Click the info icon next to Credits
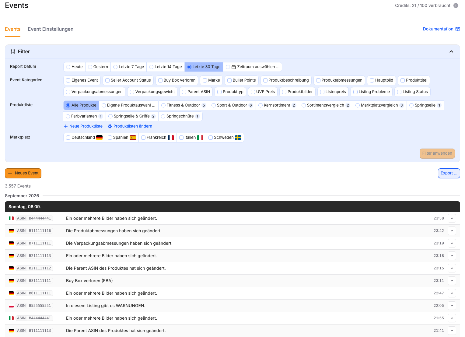Viewport: 465px width, 337px height. tap(456, 5)
